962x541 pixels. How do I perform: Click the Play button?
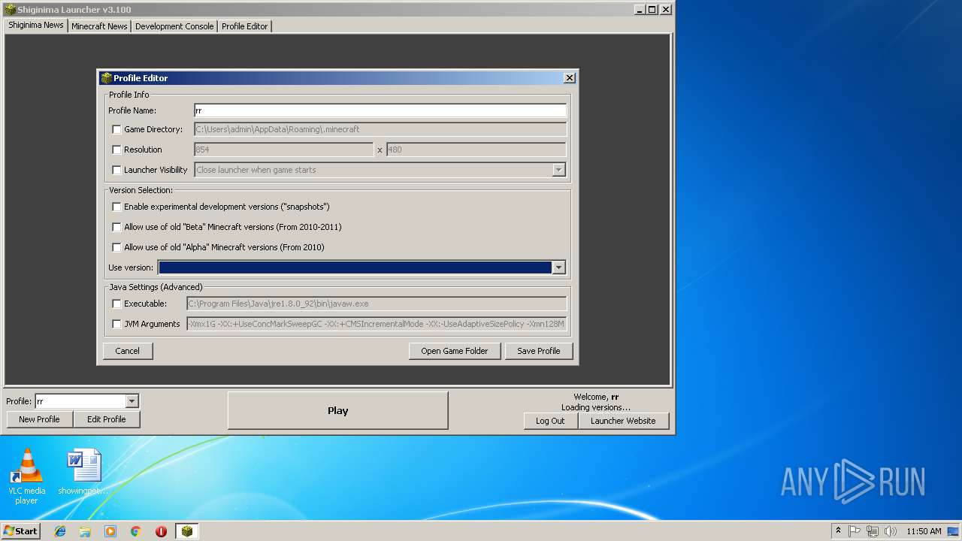coord(338,411)
